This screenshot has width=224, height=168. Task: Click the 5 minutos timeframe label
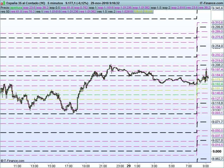pos(55,3)
